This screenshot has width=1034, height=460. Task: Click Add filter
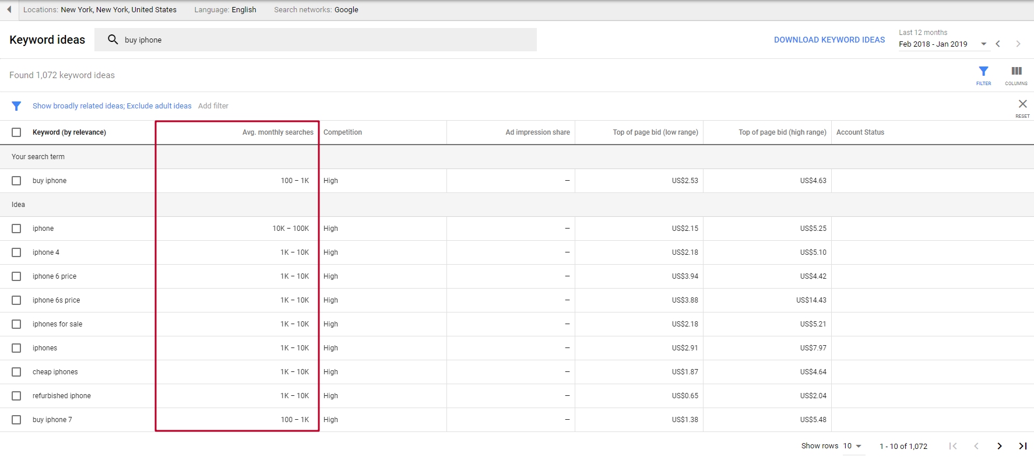[x=213, y=106]
